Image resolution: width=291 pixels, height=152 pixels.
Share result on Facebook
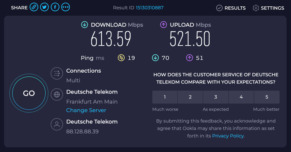point(55,7)
